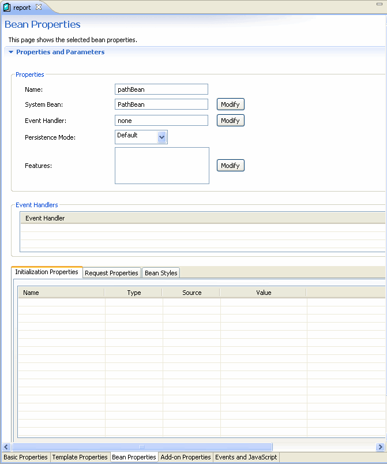Click Modify next to System Bean
Image resolution: width=387 pixels, height=464 pixels.
[231, 104]
